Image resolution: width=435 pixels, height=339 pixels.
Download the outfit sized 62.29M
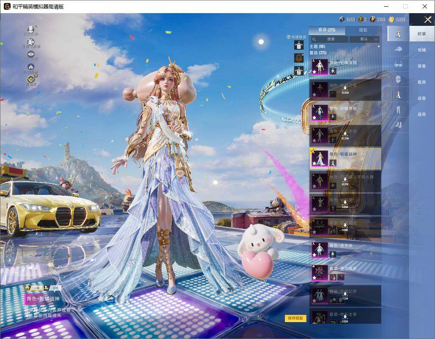point(345,134)
